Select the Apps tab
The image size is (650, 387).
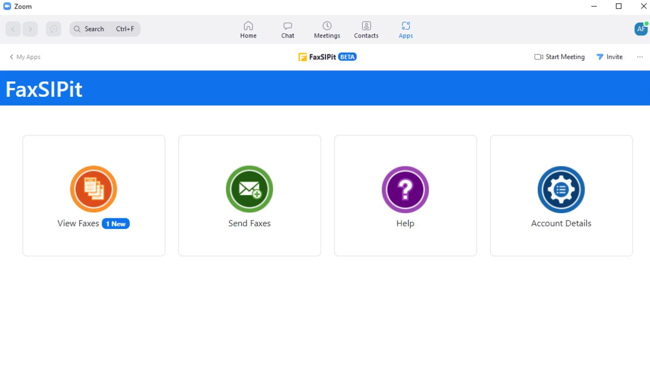point(406,30)
